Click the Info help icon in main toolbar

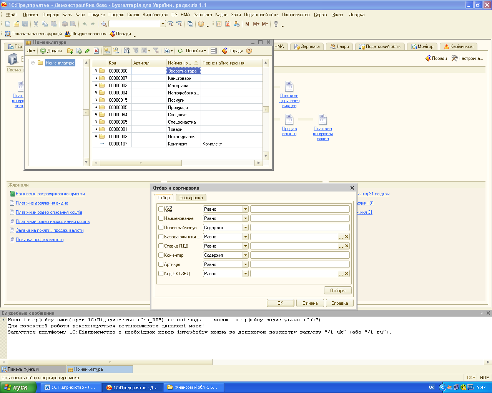[x=201, y=24]
